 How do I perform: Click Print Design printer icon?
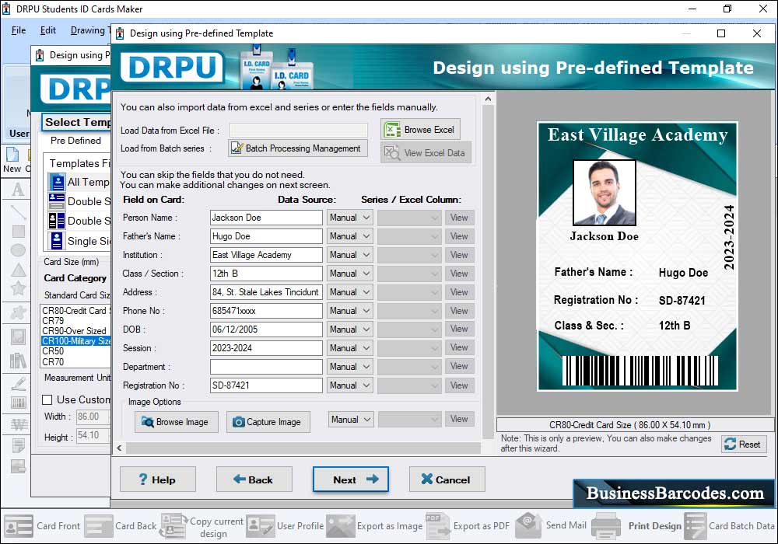606,525
